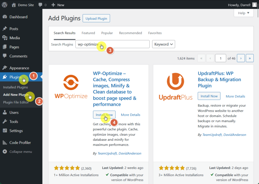
Task: Open the Keyword search type dropdown
Action: pyautogui.click(x=164, y=44)
